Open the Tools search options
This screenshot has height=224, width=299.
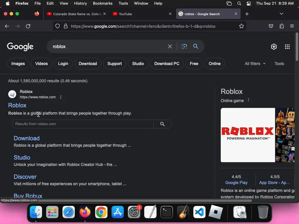tap(279, 64)
